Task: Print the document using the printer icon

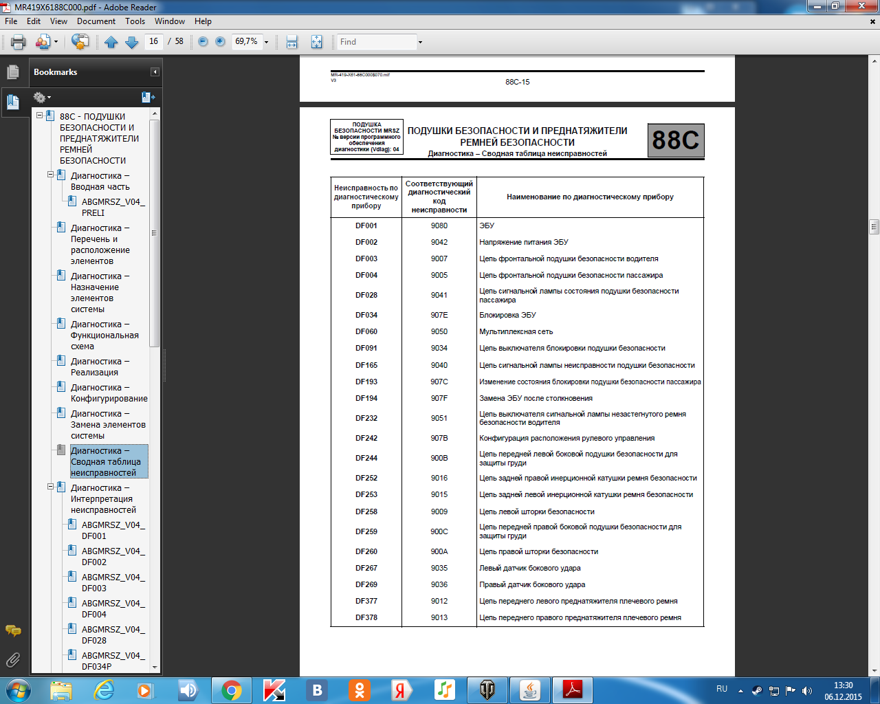Action: pyautogui.click(x=19, y=42)
